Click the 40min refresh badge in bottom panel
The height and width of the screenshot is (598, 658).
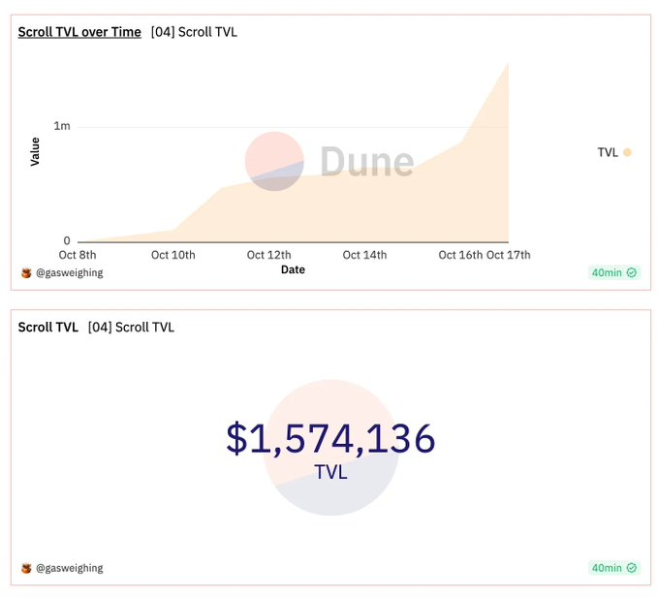(614, 568)
